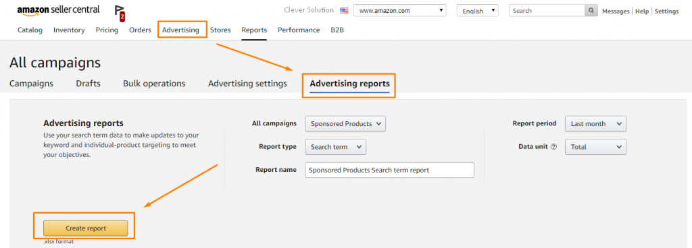Click in the Report name field
The width and height of the screenshot is (692, 248).
389,170
